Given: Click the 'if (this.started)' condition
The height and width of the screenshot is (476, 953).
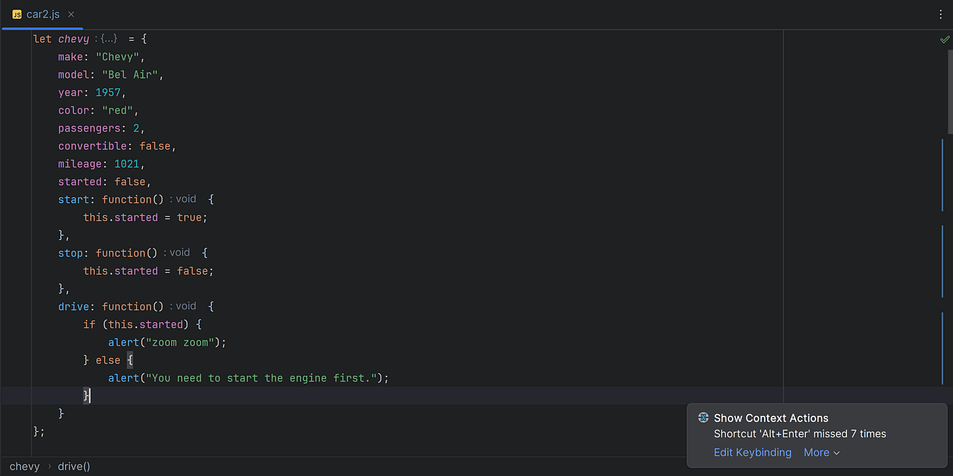Looking at the screenshot, I should (x=136, y=324).
